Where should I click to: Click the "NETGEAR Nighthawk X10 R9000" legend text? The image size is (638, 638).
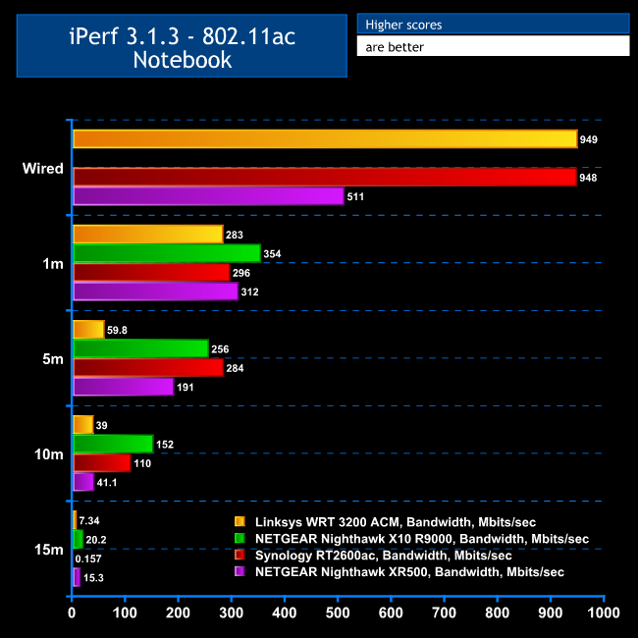[x=353, y=539]
